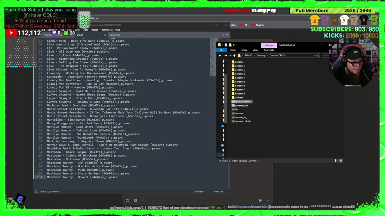Click the globe icon below the editor
The width and height of the screenshot is (385, 216).
(x=128, y=200)
